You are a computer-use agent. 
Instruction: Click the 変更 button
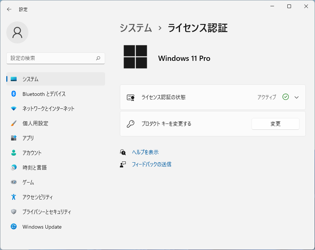(x=276, y=124)
